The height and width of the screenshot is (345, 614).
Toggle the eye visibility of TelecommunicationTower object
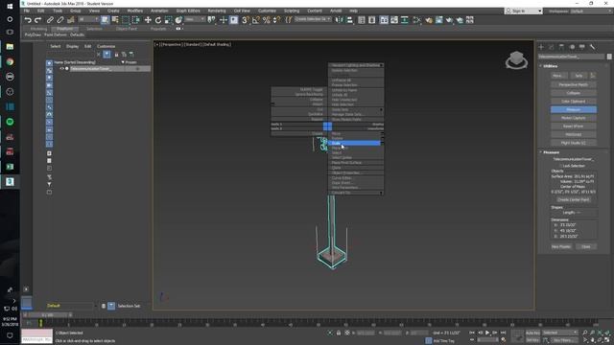61,69
